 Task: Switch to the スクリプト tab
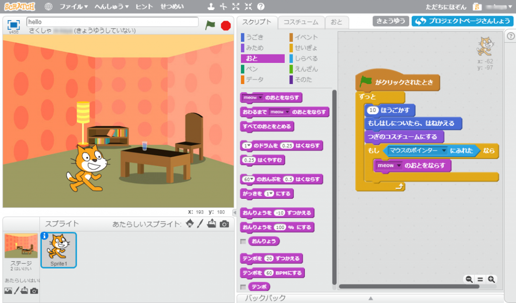pyautogui.click(x=256, y=22)
